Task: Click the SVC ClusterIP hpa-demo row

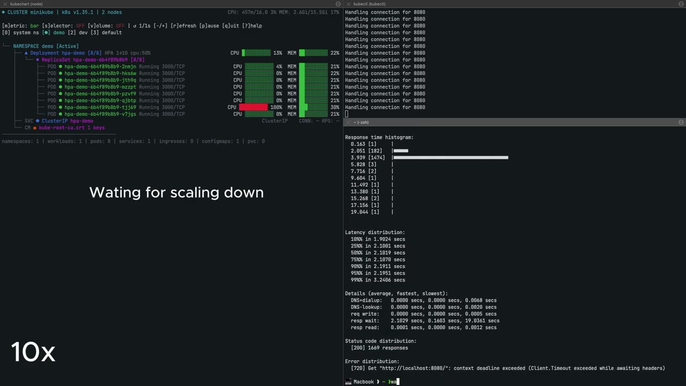Action: [x=59, y=121]
